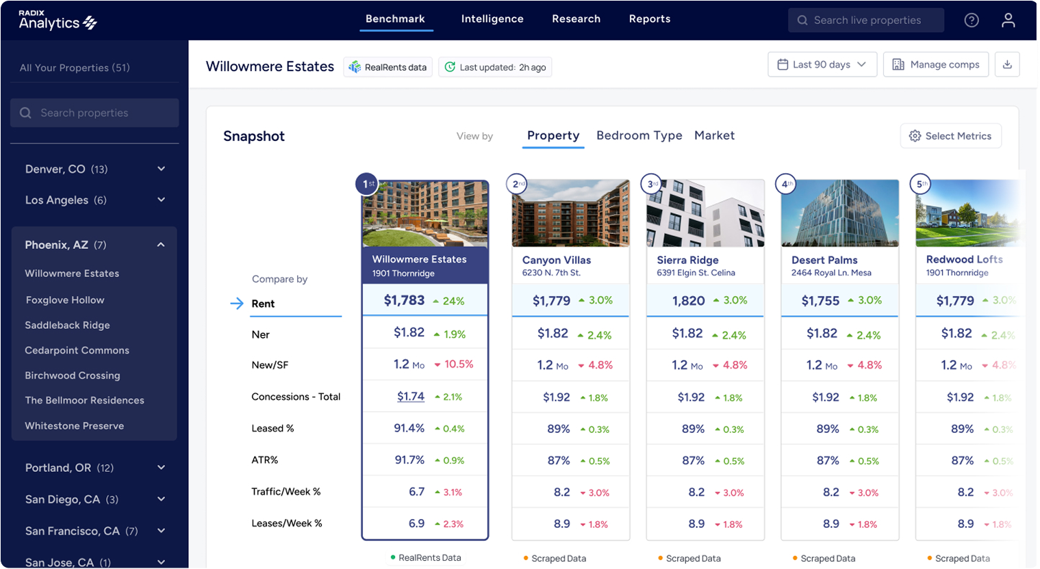1040x569 pixels.
Task: Click the Radix Analytics logo
Action: coord(58,21)
